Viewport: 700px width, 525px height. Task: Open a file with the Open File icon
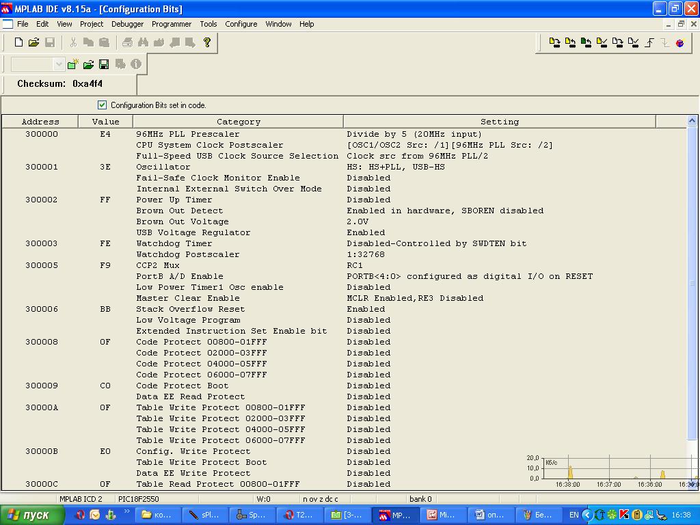click(x=33, y=42)
